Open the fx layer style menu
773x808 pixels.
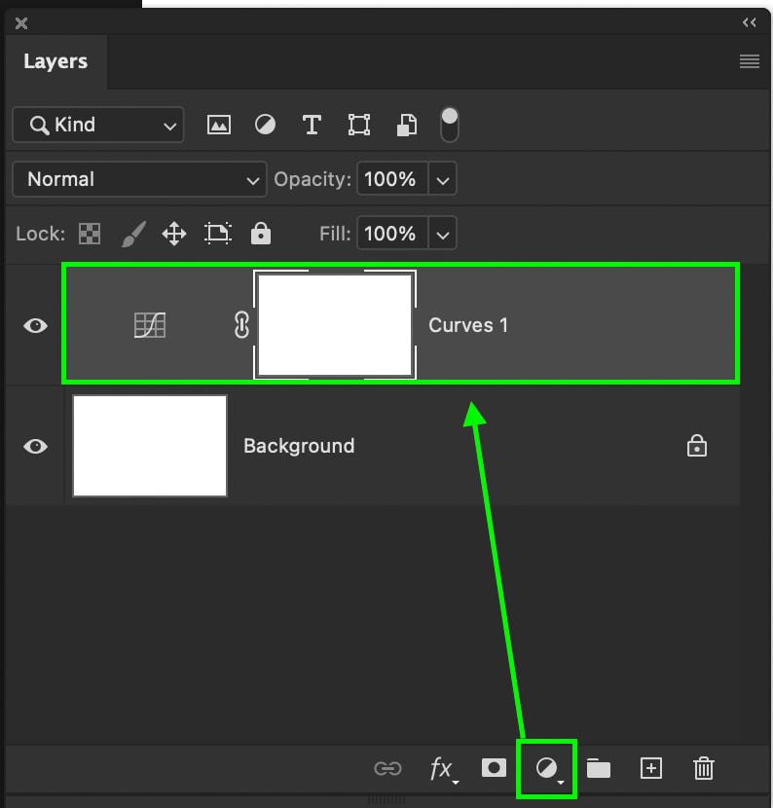pyautogui.click(x=443, y=769)
